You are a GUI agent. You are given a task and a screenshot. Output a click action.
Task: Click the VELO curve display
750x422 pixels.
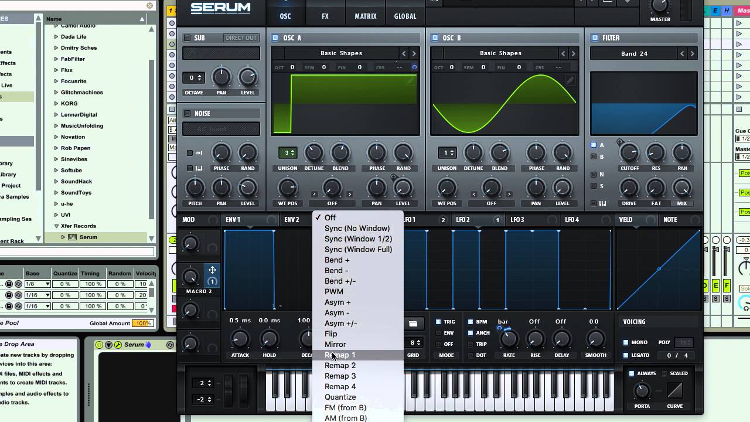tap(659, 269)
